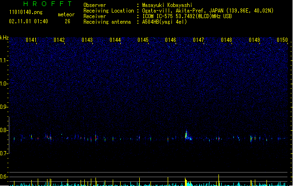293x186 pixels.
Task: Click receiver value ICOM IC-575 53.7492 MHz USB
Action: pos(187,16)
